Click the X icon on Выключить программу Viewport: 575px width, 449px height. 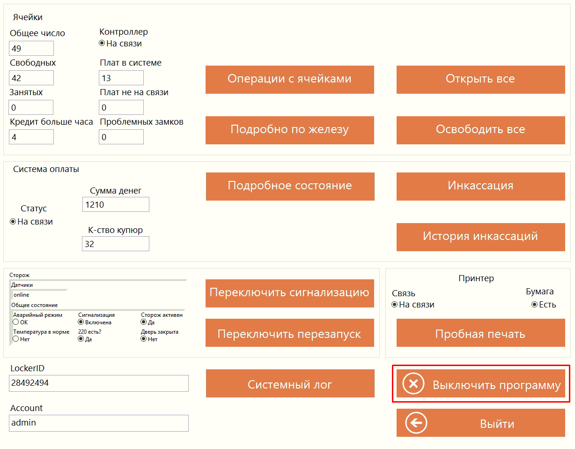pyautogui.click(x=413, y=384)
